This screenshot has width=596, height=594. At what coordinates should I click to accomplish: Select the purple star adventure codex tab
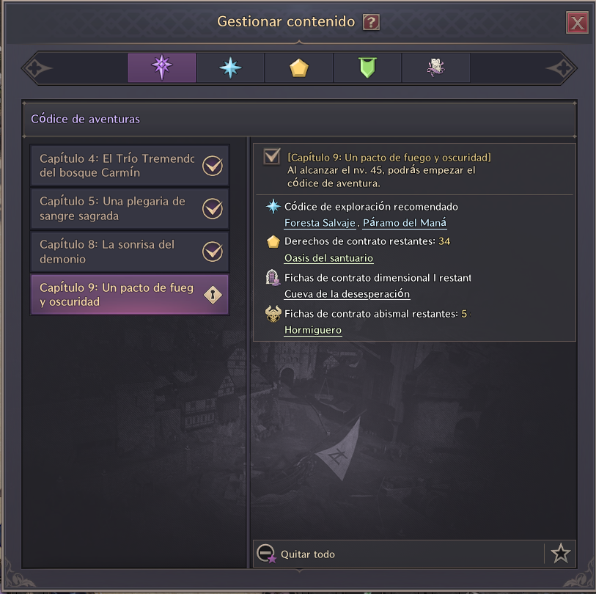click(x=162, y=67)
